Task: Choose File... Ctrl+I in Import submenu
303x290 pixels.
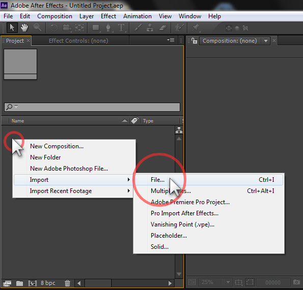Action: (x=209, y=180)
